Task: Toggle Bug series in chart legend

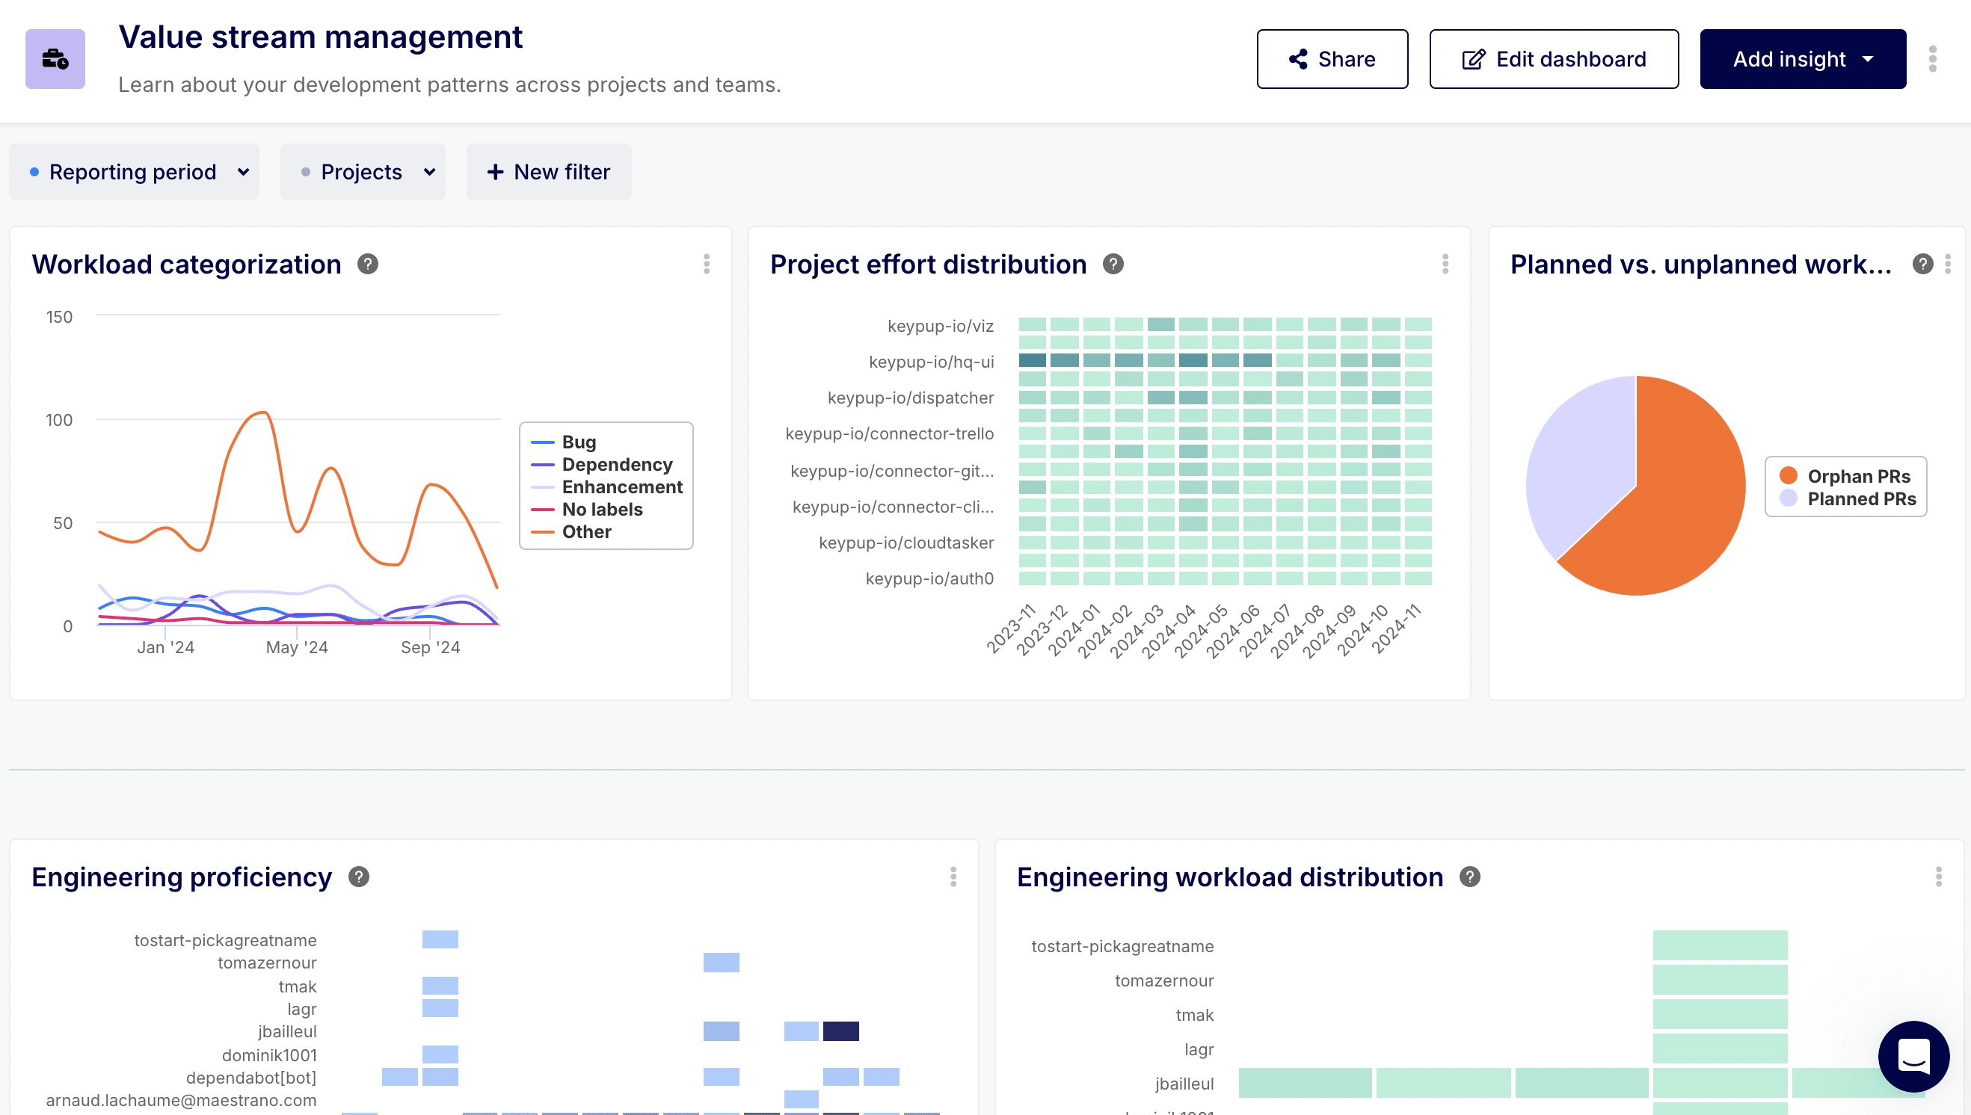Action: click(578, 442)
